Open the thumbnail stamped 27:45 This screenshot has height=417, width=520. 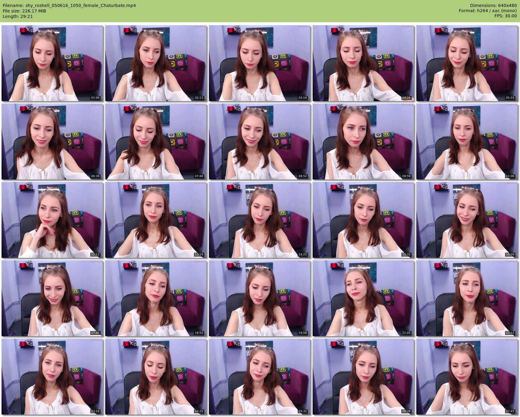467,377
